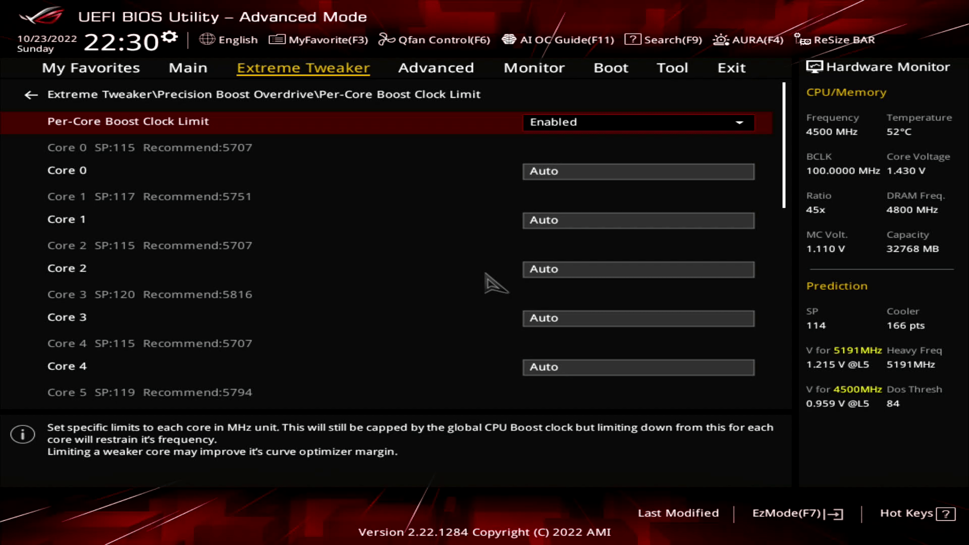
Task: Open Hot Keys help icon
Action: tap(945, 514)
